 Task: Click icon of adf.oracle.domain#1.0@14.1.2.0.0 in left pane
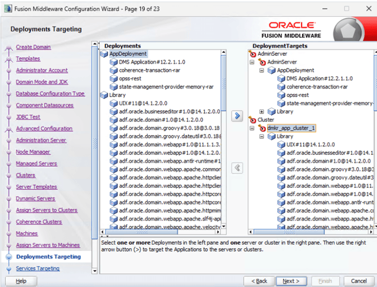pos(113,120)
